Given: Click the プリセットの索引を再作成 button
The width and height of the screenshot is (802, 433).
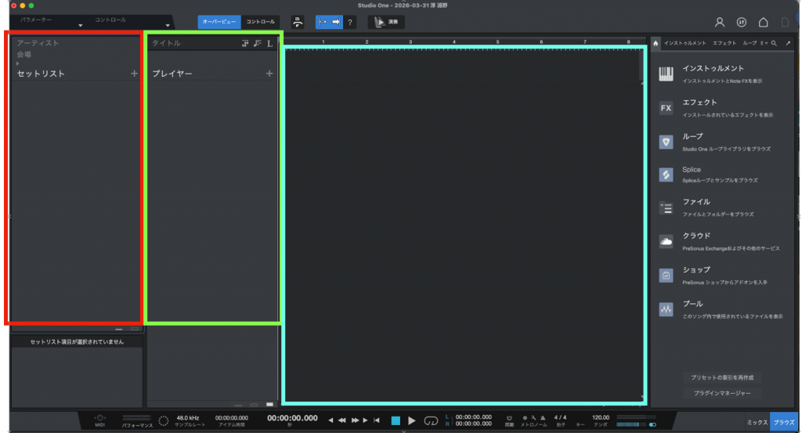Looking at the screenshot, I should (721, 377).
